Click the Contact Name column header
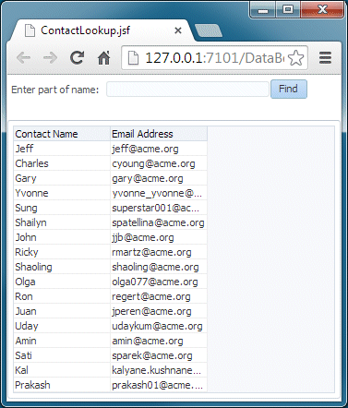Screen dimensions: 348x408 coord(62,134)
